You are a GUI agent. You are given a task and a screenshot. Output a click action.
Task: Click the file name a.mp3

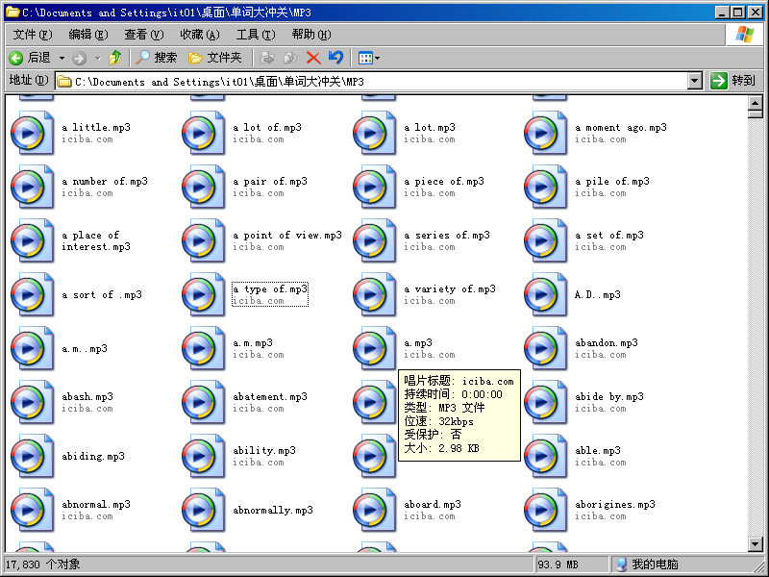pos(418,343)
